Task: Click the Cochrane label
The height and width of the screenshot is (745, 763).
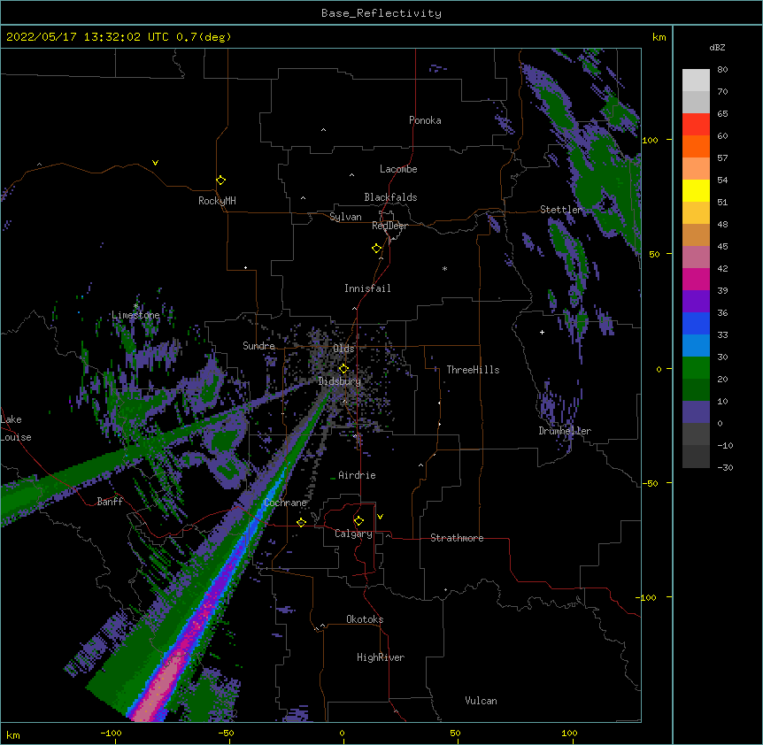Action: [286, 503]
